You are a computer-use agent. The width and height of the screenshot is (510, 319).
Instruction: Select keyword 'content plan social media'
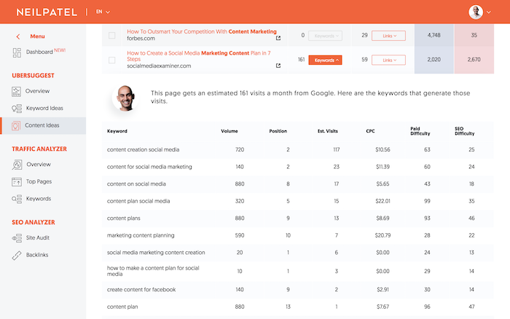tap(138, 201)
